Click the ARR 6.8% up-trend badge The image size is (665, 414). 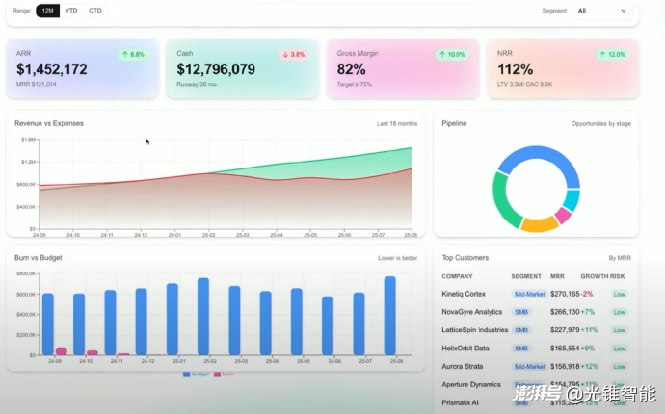coord(133,55)
